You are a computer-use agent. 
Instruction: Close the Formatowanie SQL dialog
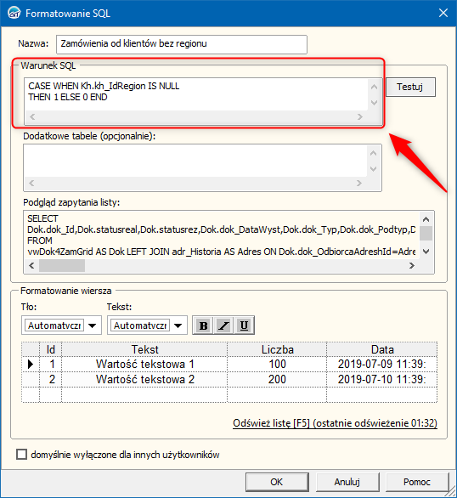point(443,13)
